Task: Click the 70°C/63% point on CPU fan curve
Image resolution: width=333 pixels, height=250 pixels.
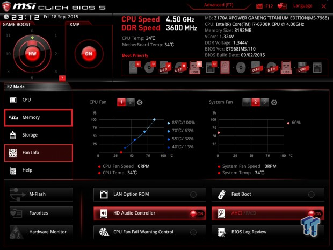Action: [144, 132]
